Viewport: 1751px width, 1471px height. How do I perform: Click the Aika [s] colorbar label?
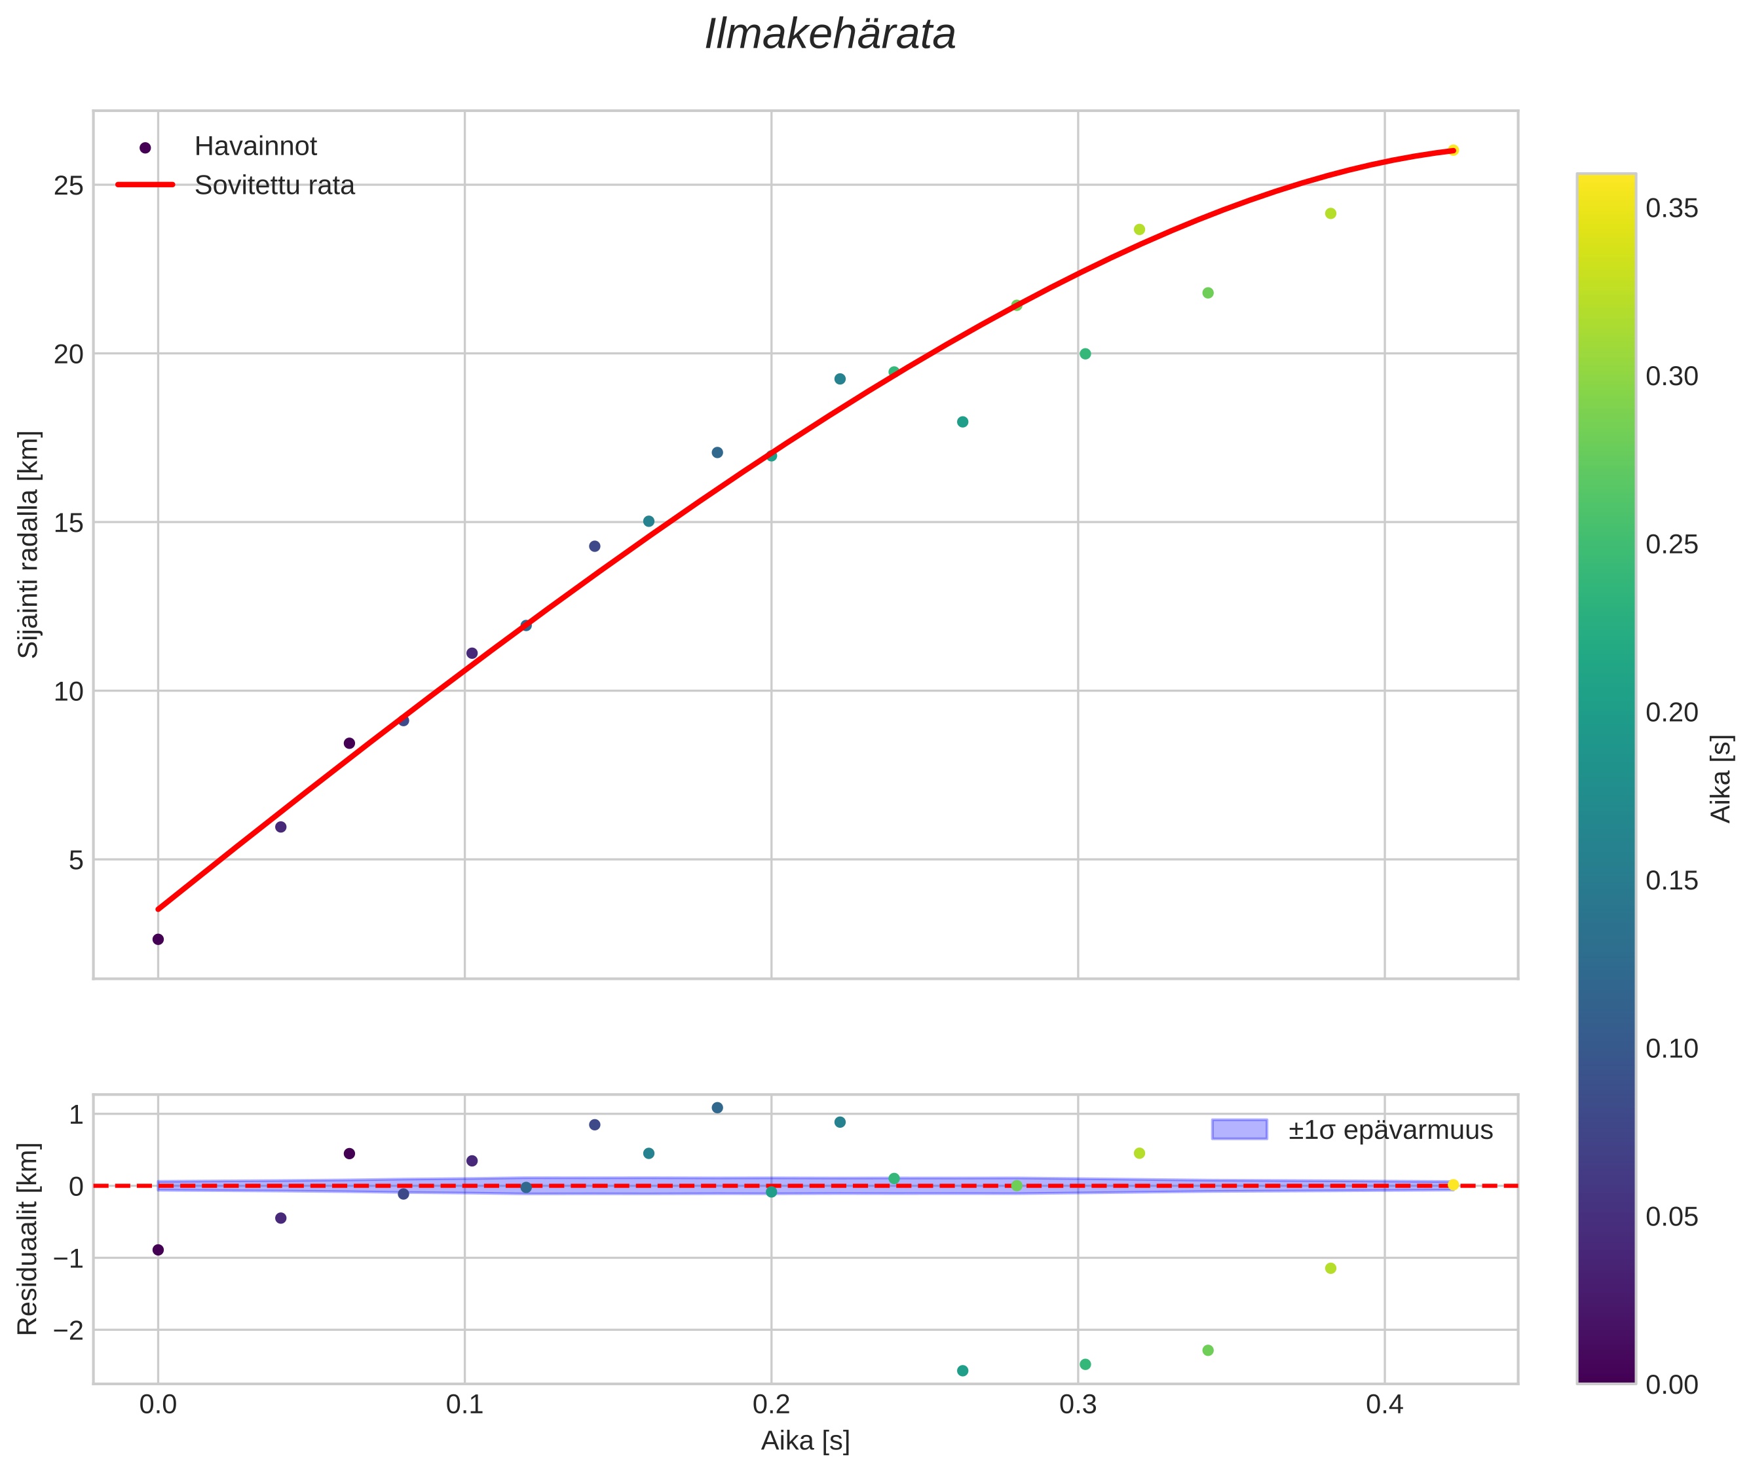pos(1722,778)
